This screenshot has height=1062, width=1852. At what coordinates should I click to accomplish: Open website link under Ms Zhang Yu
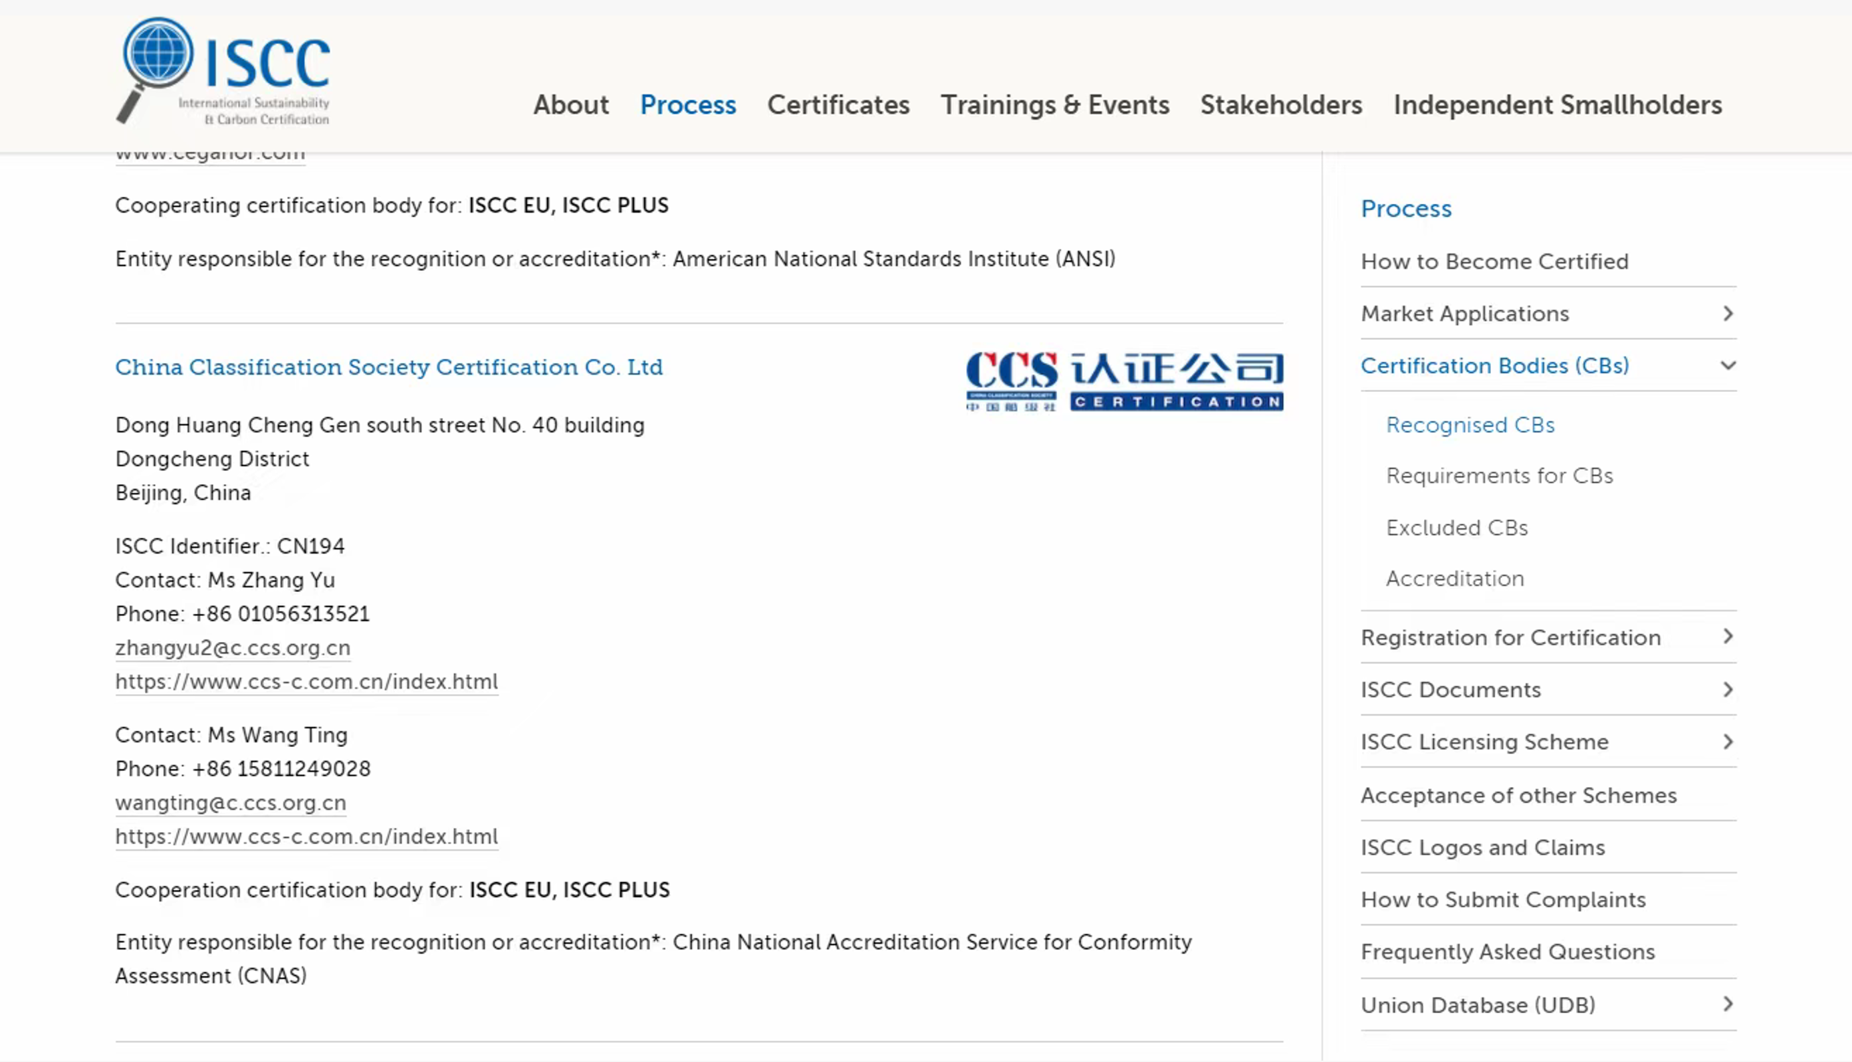point(306,681)
